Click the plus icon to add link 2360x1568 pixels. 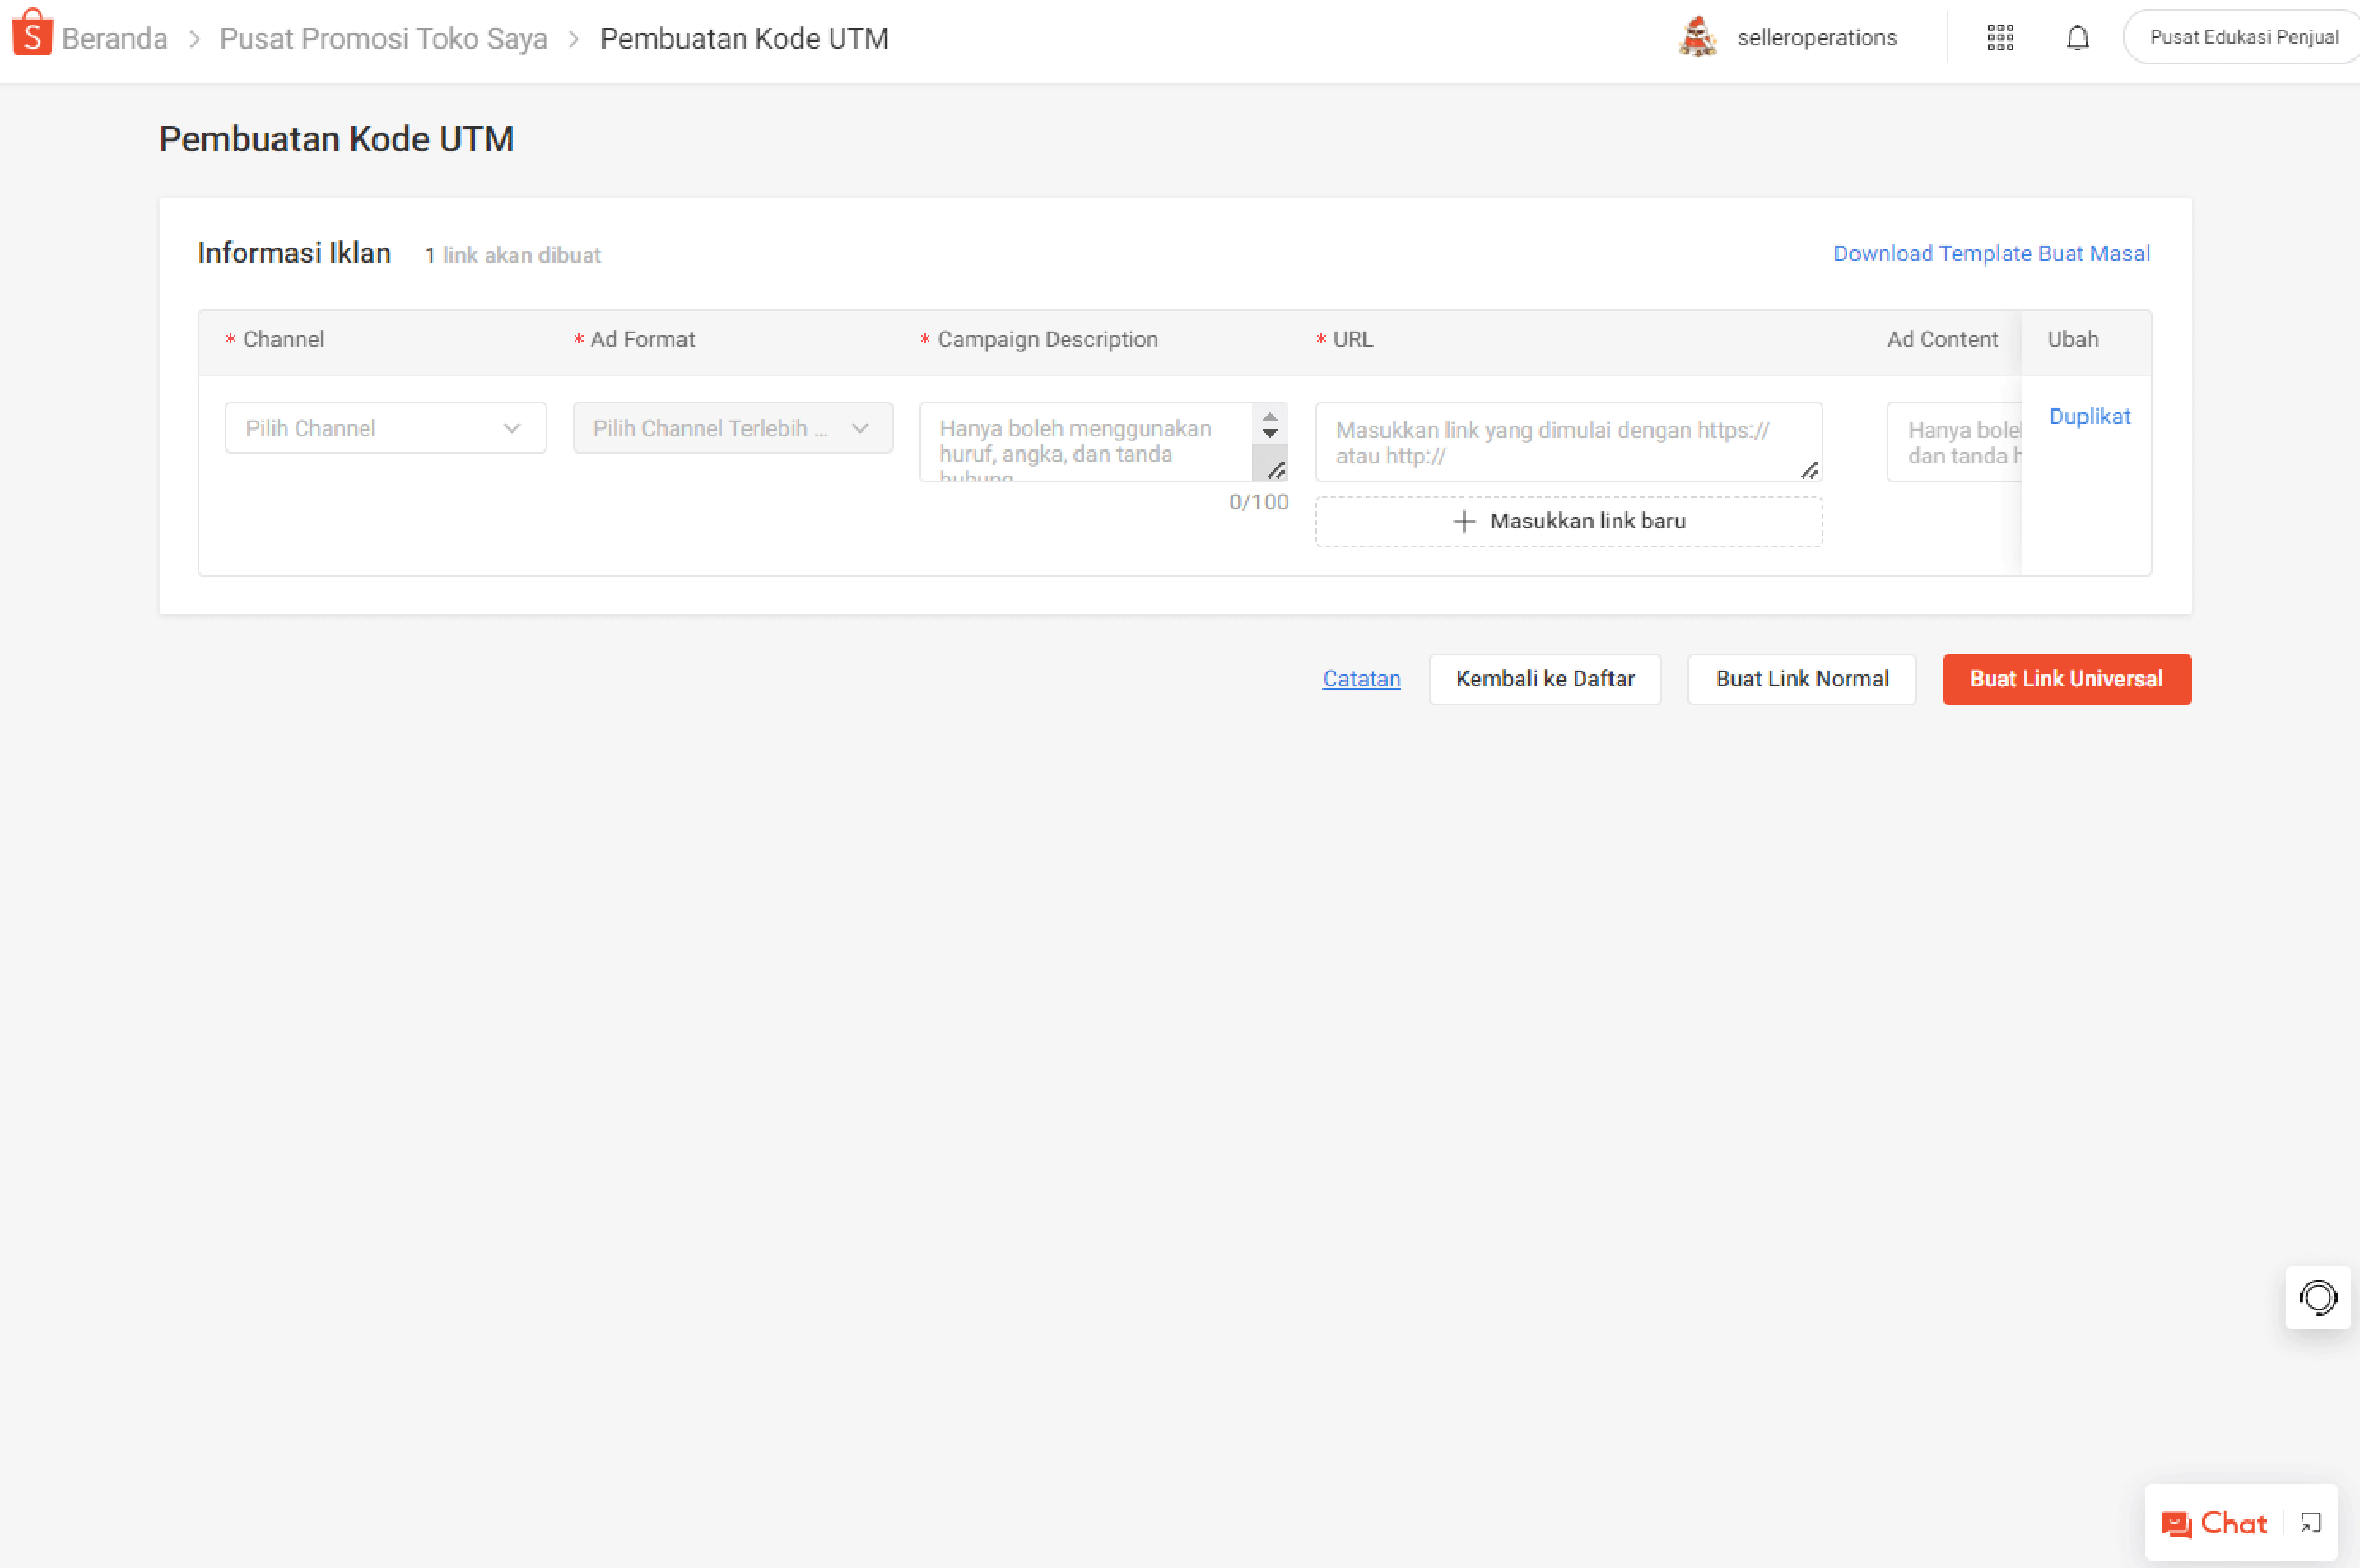(1464, 521)
